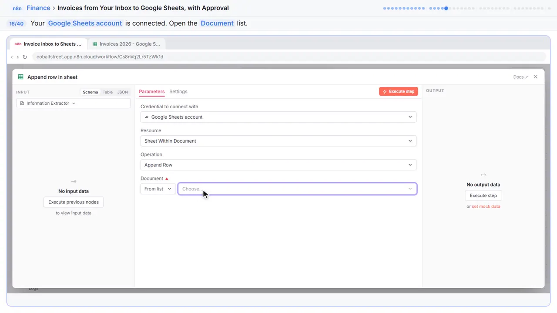
Task: Click the INPUT panel heading
Action: (x=23, y=92)
